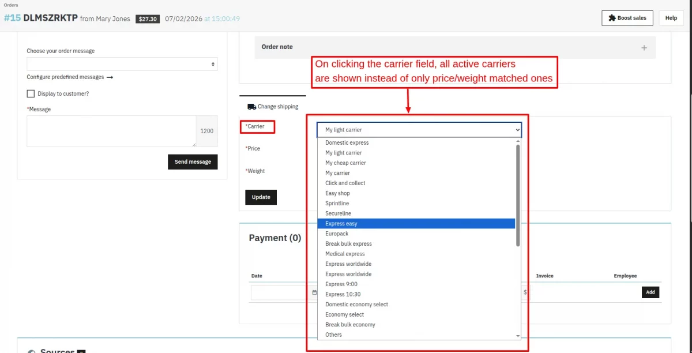Click inside the Message text area
The width and height of the screenshot is (692, 353).
[111, 131]
